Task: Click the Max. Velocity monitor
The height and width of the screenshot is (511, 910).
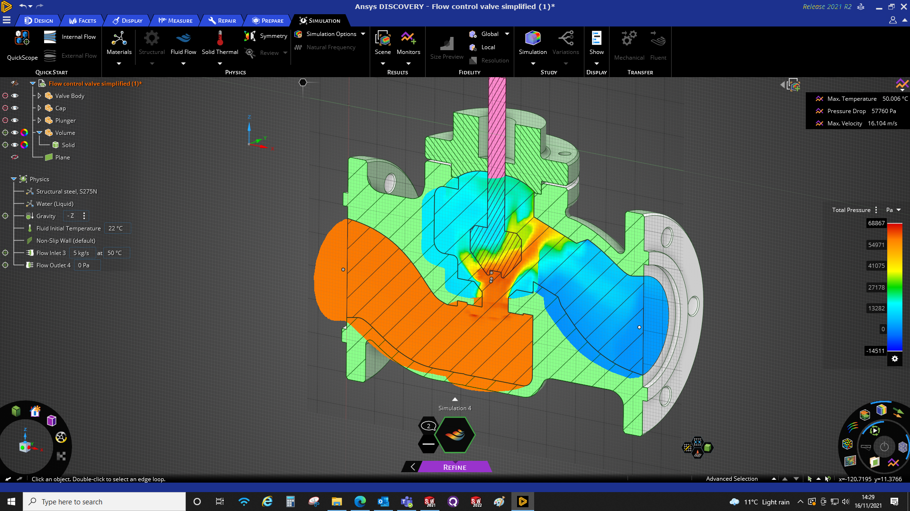Action: pos(856,123)
